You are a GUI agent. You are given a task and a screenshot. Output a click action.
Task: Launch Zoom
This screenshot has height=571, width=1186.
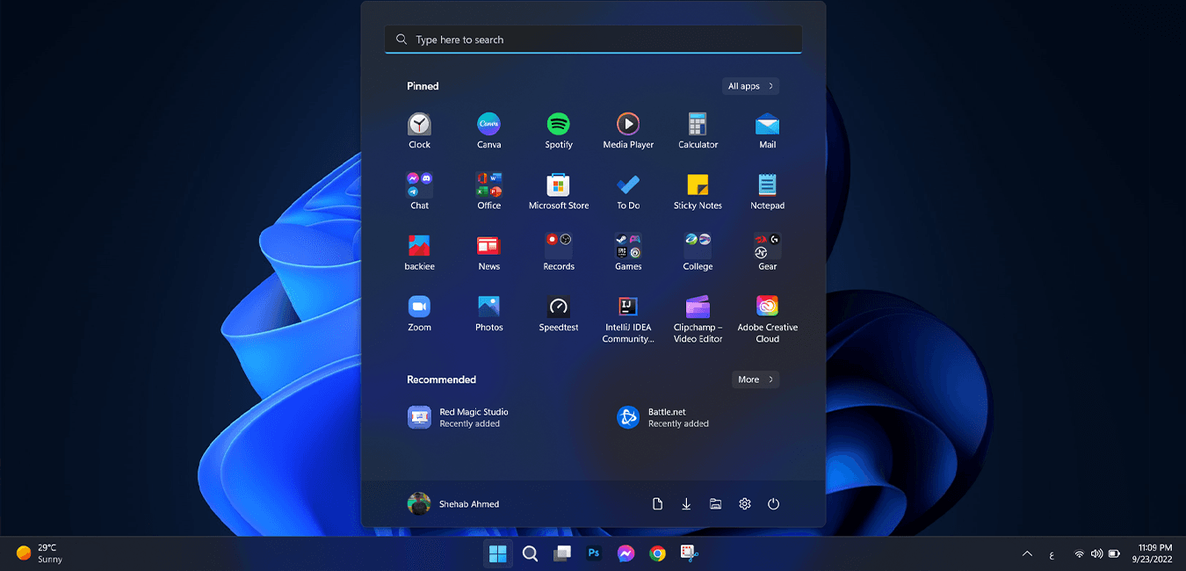pyautogui.click(x=419, y=314)
